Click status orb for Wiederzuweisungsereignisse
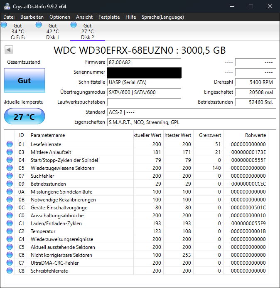 [x=10, y=239]
